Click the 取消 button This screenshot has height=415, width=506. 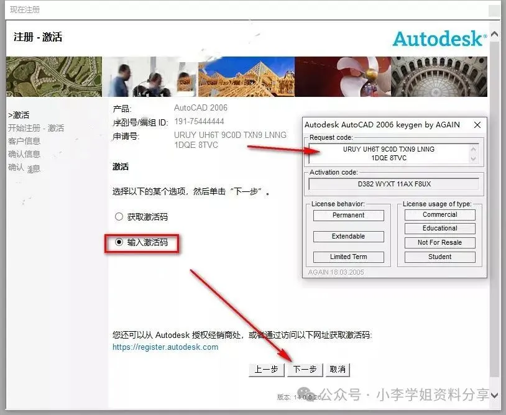[x=338, y=370]
